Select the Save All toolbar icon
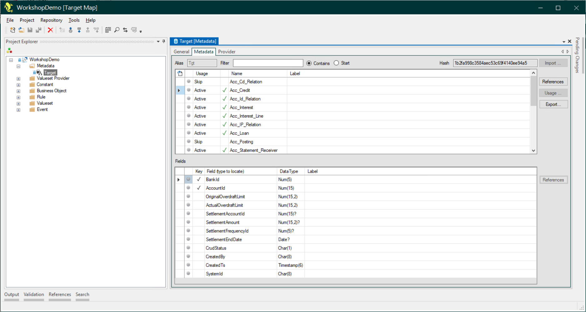The height and width of the screenshot is (312, 586). pos(39,30)
